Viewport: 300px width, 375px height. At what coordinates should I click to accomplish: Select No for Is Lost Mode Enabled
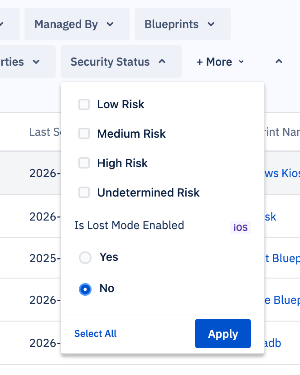click(84, 288)
